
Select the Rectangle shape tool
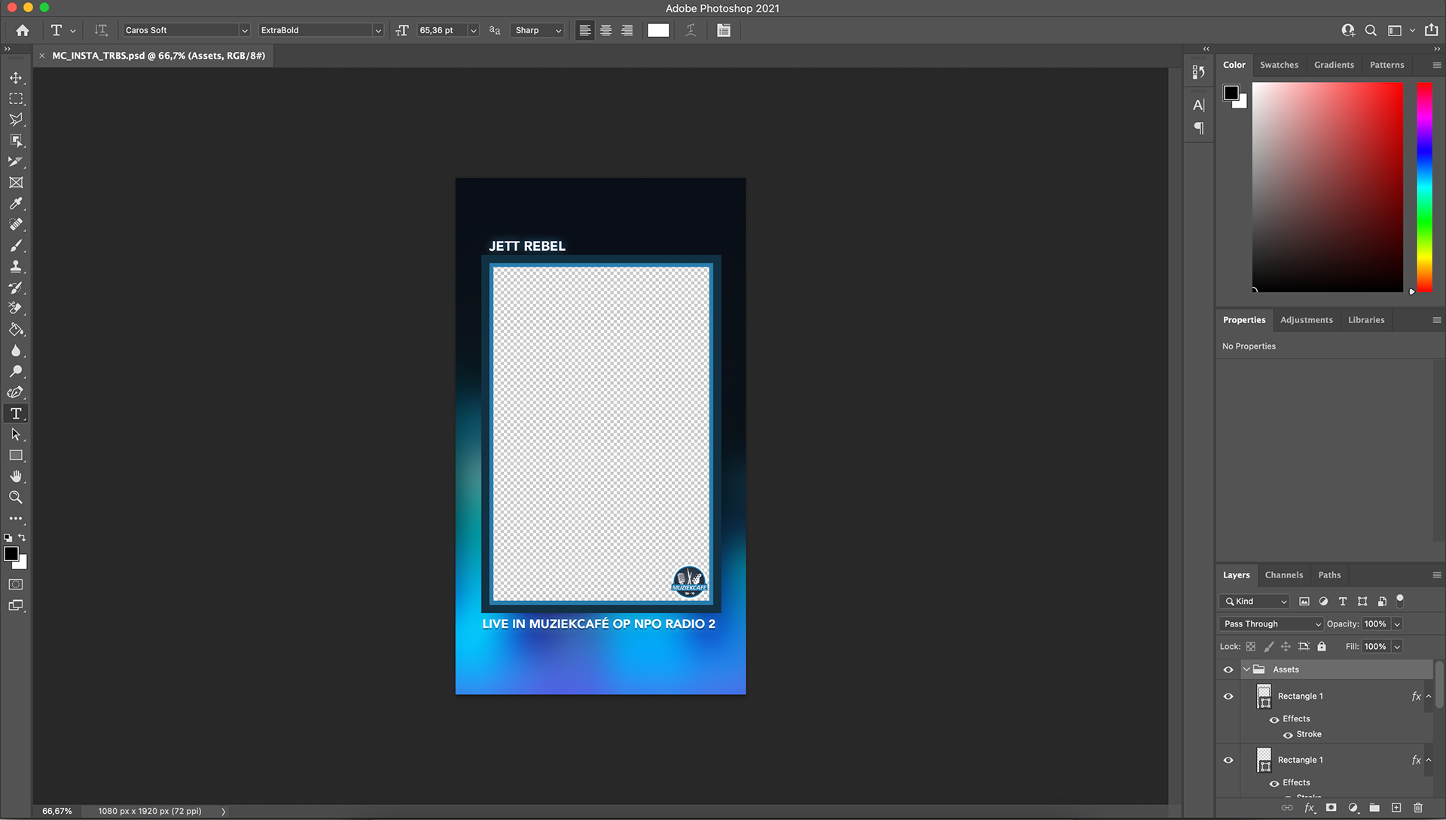coord(16,456)
